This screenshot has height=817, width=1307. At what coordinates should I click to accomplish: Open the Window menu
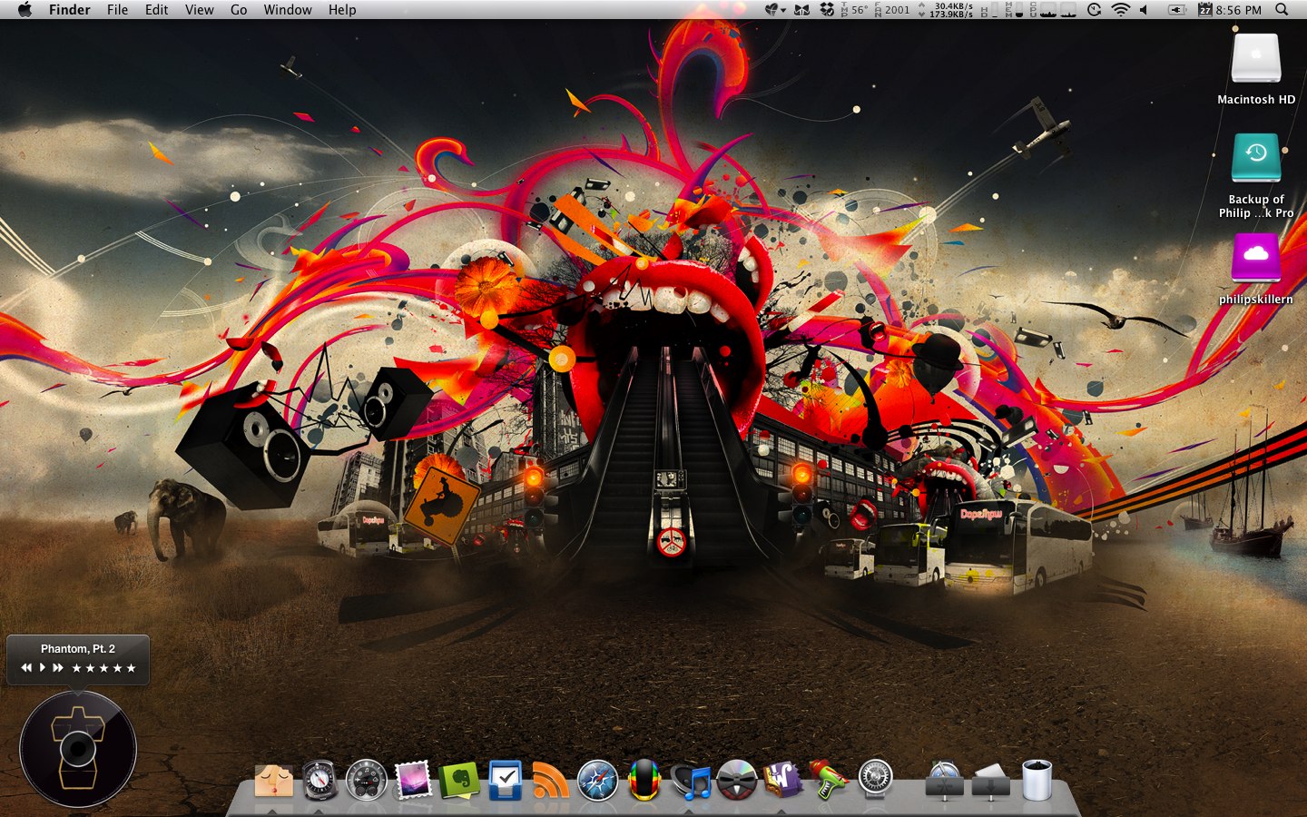point(288,10)
